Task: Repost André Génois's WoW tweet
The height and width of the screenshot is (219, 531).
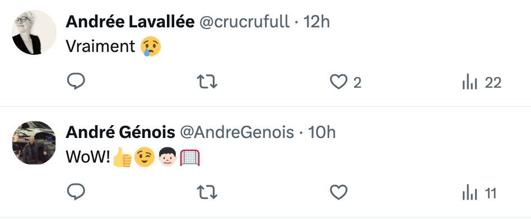Action: point(207,192)
